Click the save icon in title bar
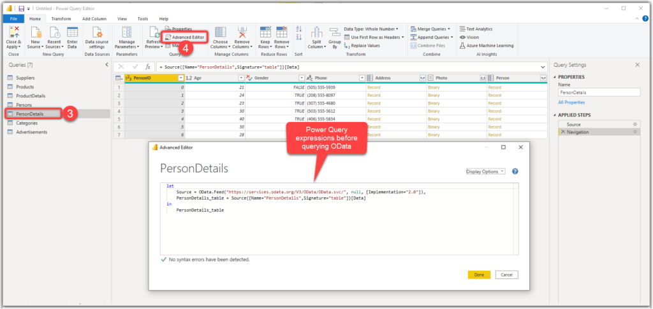653x309 pixels. tap(21, 8)
